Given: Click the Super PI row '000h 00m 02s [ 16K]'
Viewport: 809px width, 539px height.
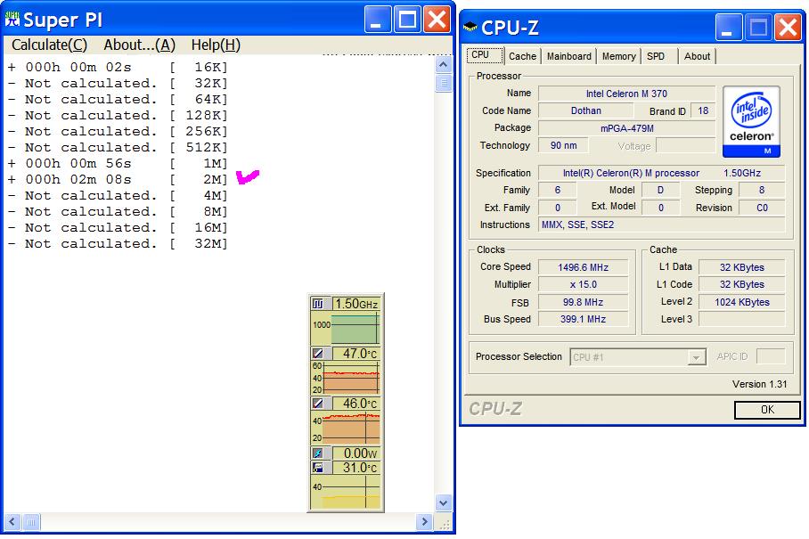Looking at the screenshot, I should pyautogui.click(x=118, y=67).
